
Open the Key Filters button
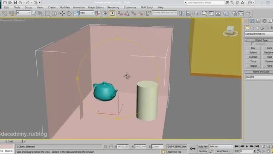[x=223, y=151]
